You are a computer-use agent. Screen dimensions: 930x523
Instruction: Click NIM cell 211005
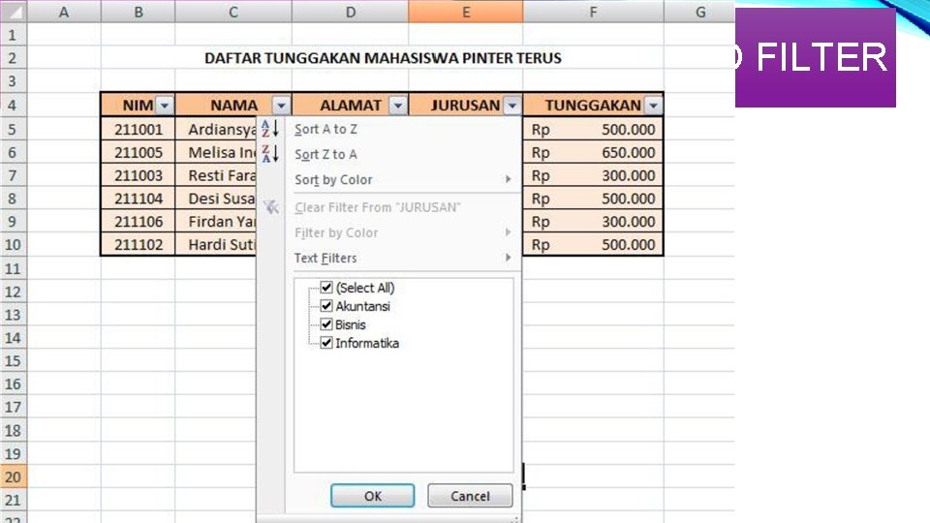[139, 152]
